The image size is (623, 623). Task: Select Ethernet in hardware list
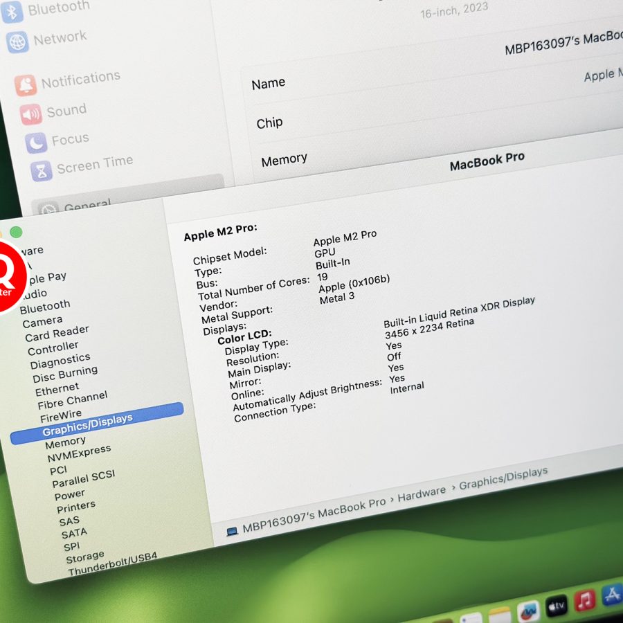click(57, 389)
